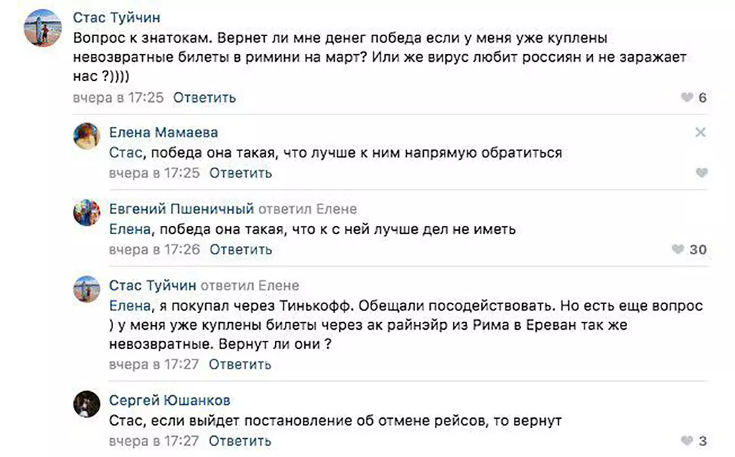Open Евгений Пшеничный's profile avatar

click(x=87, y=212)
